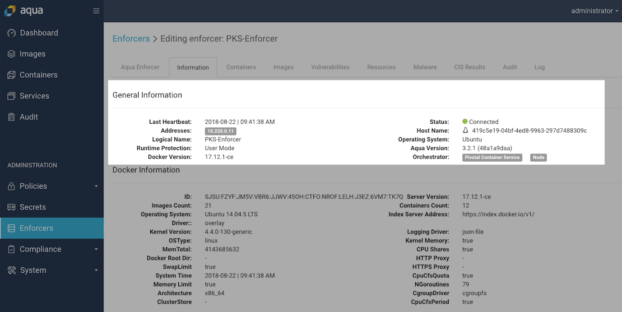Click the Containers Count 12 value
Viewport: 622px width, 312px height.
[466, 205]
